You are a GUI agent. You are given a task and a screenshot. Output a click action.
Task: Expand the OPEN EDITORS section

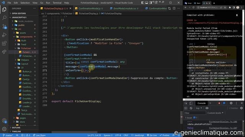[x=23, y=13]
